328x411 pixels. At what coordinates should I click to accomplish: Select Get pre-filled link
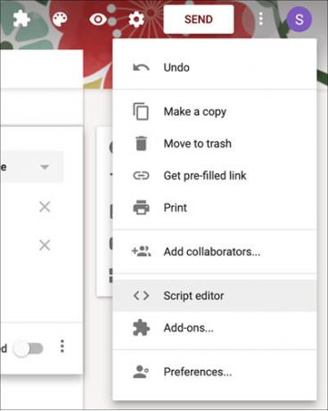click(x=215, y=176)
